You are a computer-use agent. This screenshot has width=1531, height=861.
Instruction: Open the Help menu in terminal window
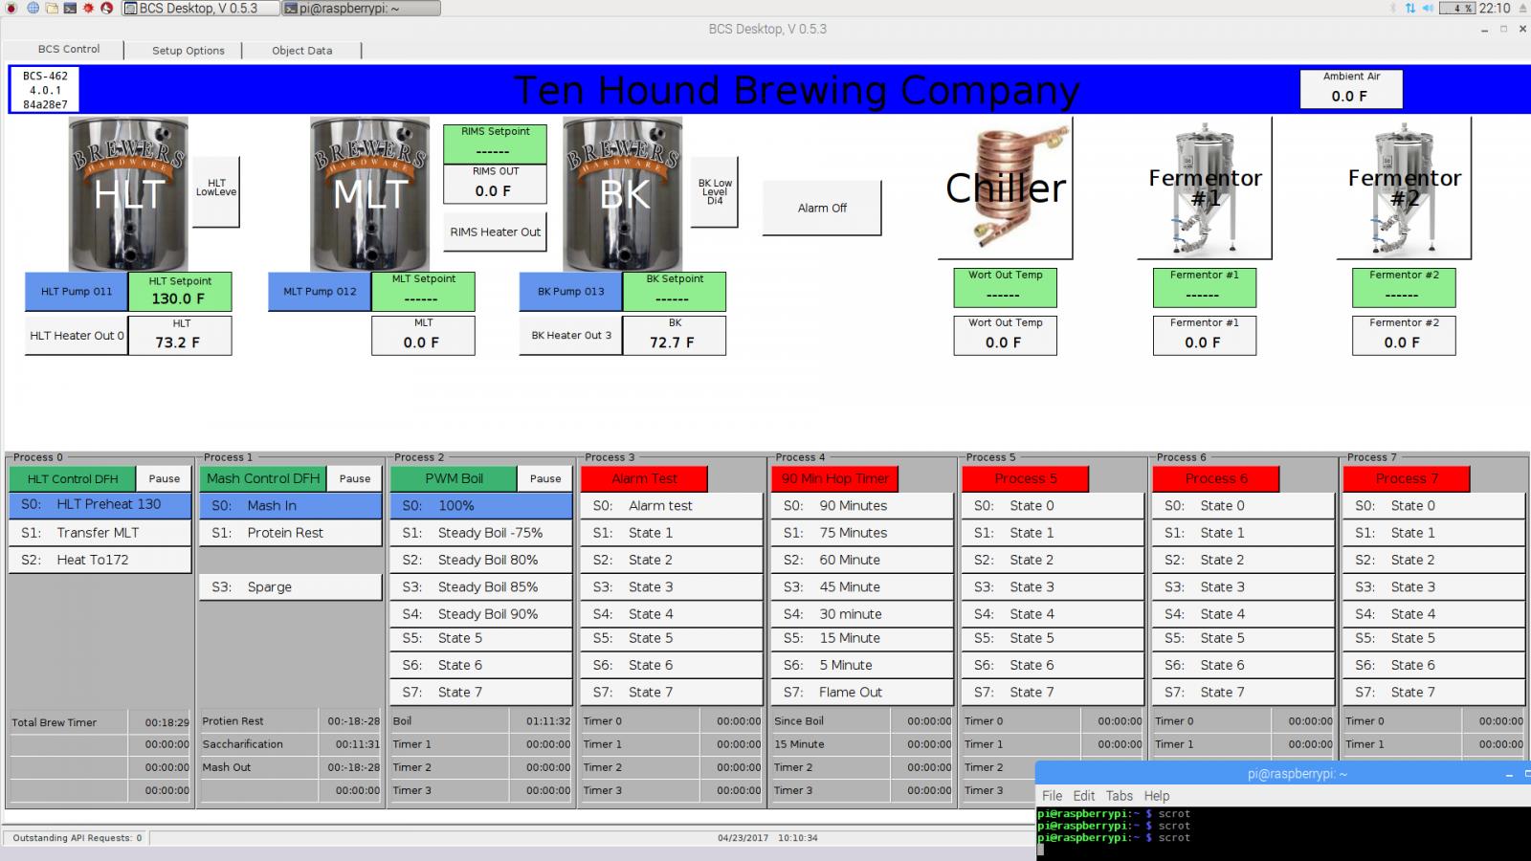(1157, 796)
